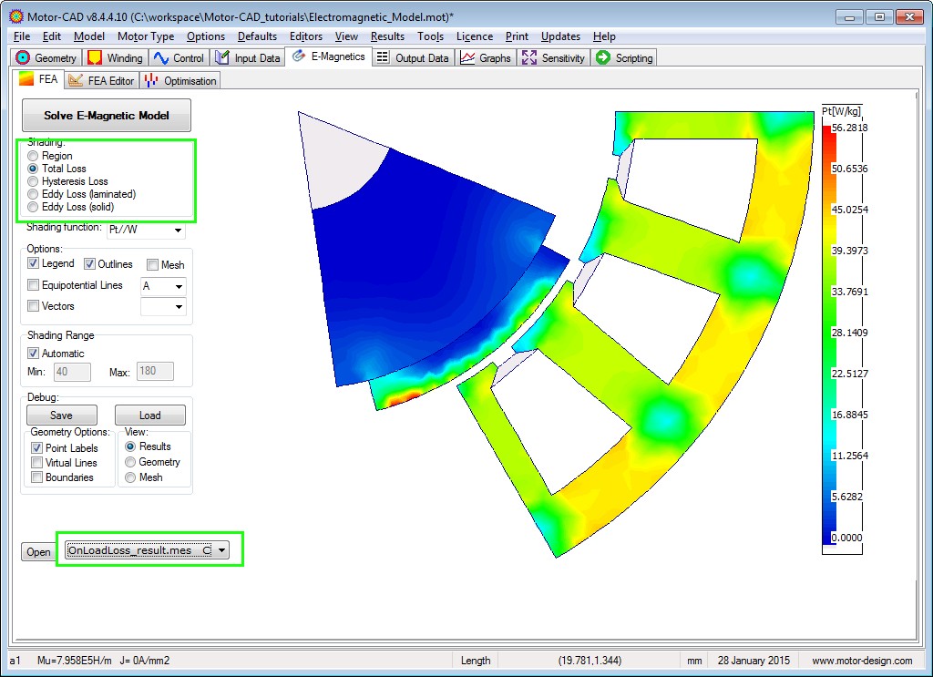The image size is (933, 677).
Task: Uncheck the Automatic shading range checkbox
Action: pyautogui.click(x=34, y=354)
